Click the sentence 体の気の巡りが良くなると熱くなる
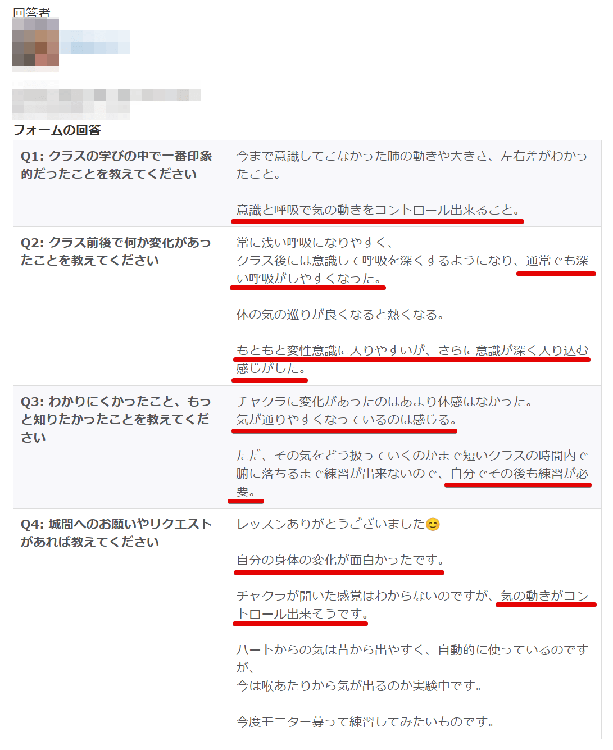Viewport: 613px width, 750px height. pyautogui.click(x=340, y=315)
